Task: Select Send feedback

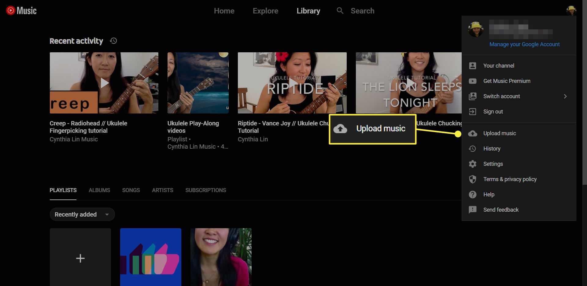Action: [519, 210]
